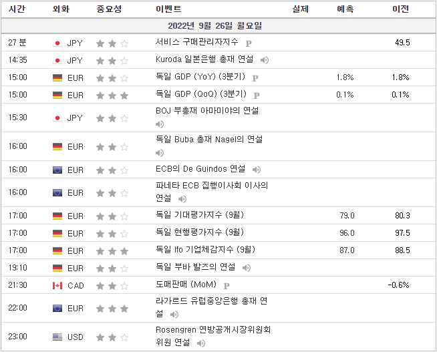Click the Japan flag in the 27 분 row

pyautogui.click(x=57, y=43)
